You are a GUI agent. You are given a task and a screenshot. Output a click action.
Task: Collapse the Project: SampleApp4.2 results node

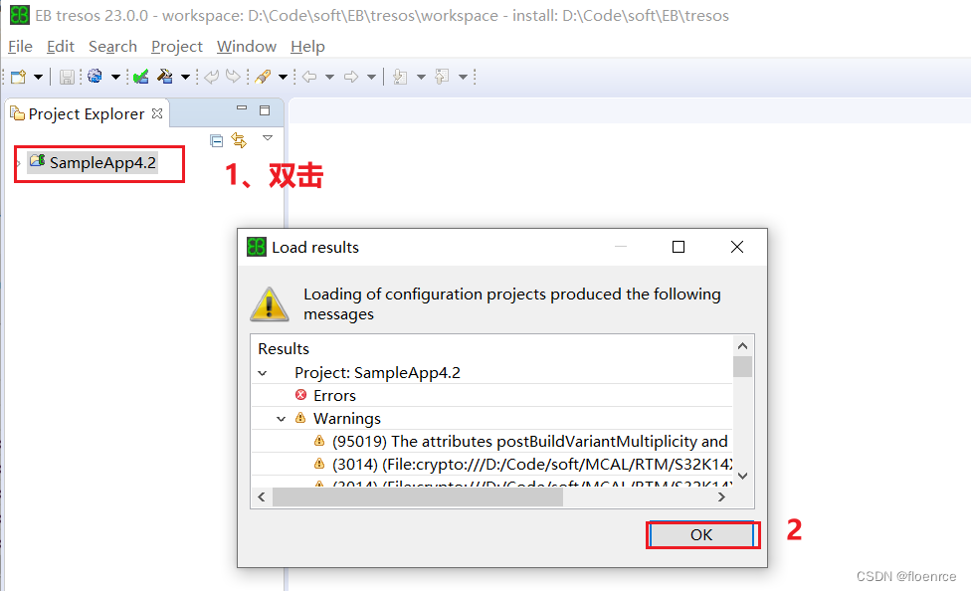coord(263,373)
